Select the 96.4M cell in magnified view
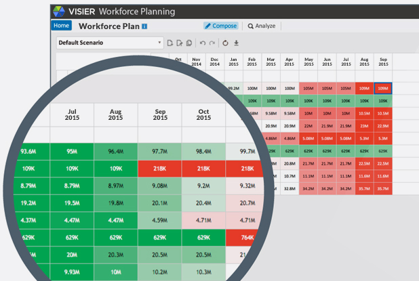This screenshot has height=281, width=419. click(116, 152)
